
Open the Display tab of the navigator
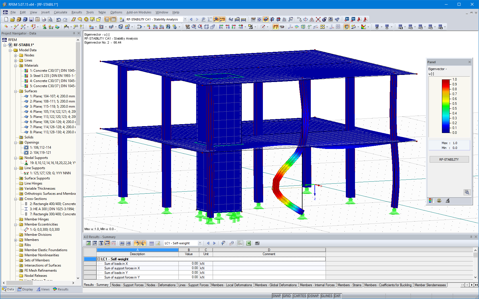tap(25, 289)
